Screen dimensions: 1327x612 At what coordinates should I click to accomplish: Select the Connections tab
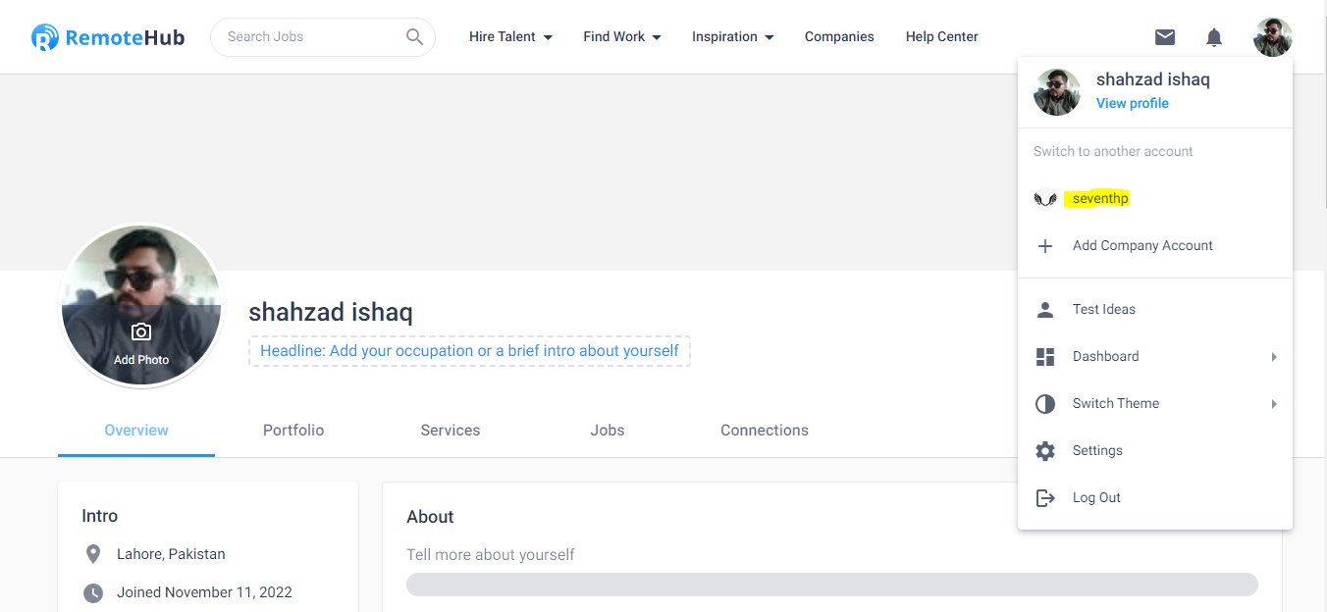pos(765,431)
